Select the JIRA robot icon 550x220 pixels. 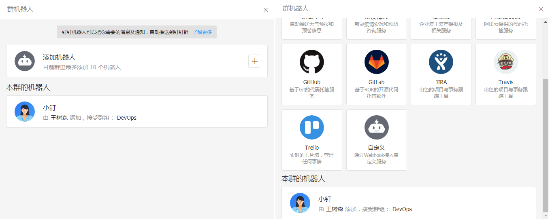[x=441, y=62]
